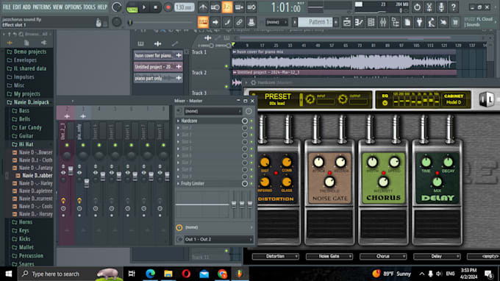The height and width of the screenshot is (281, 500).
Task: Open the EDIT menu
Action: coord(17,7)
